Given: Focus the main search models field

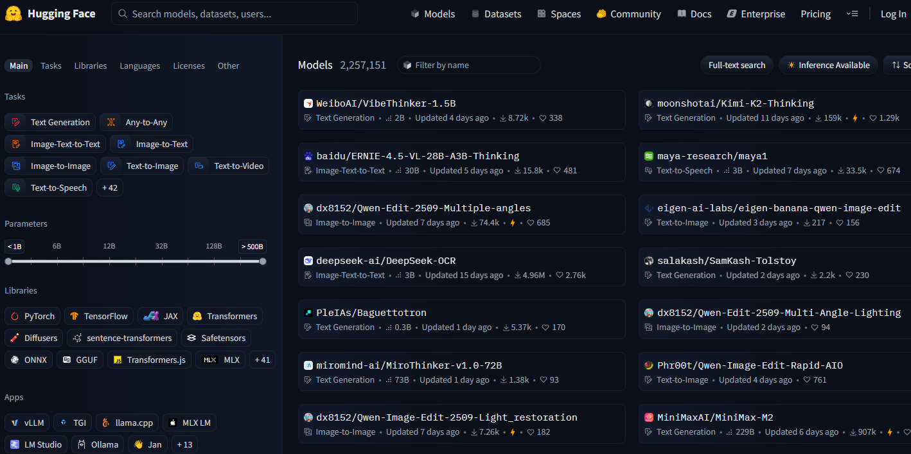Looking at the screenshot, I should (234, 13).
